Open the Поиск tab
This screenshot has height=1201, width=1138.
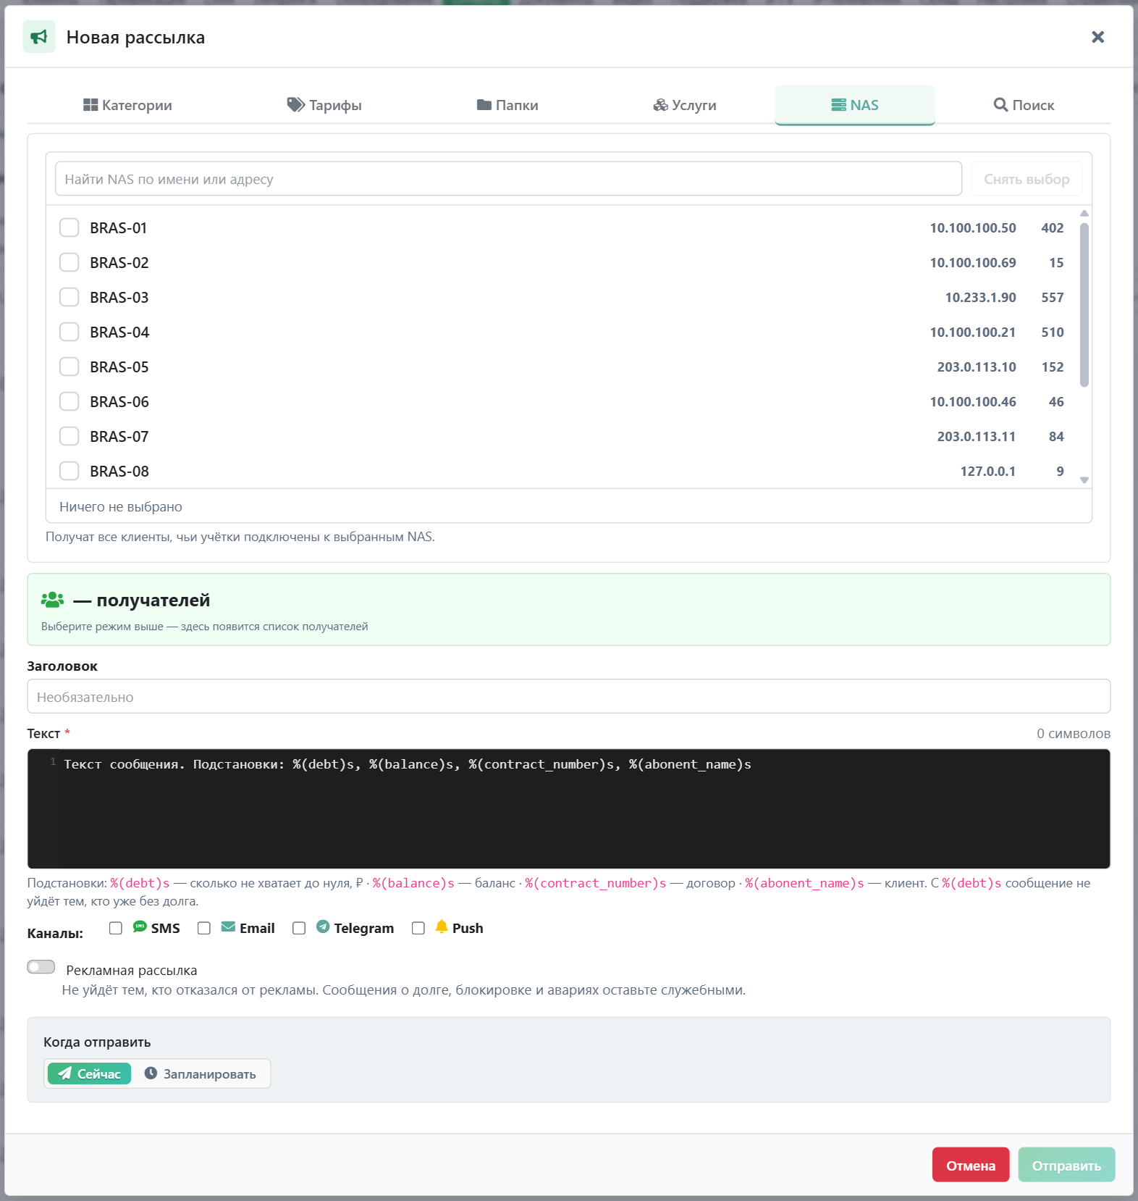(1024, 105)
